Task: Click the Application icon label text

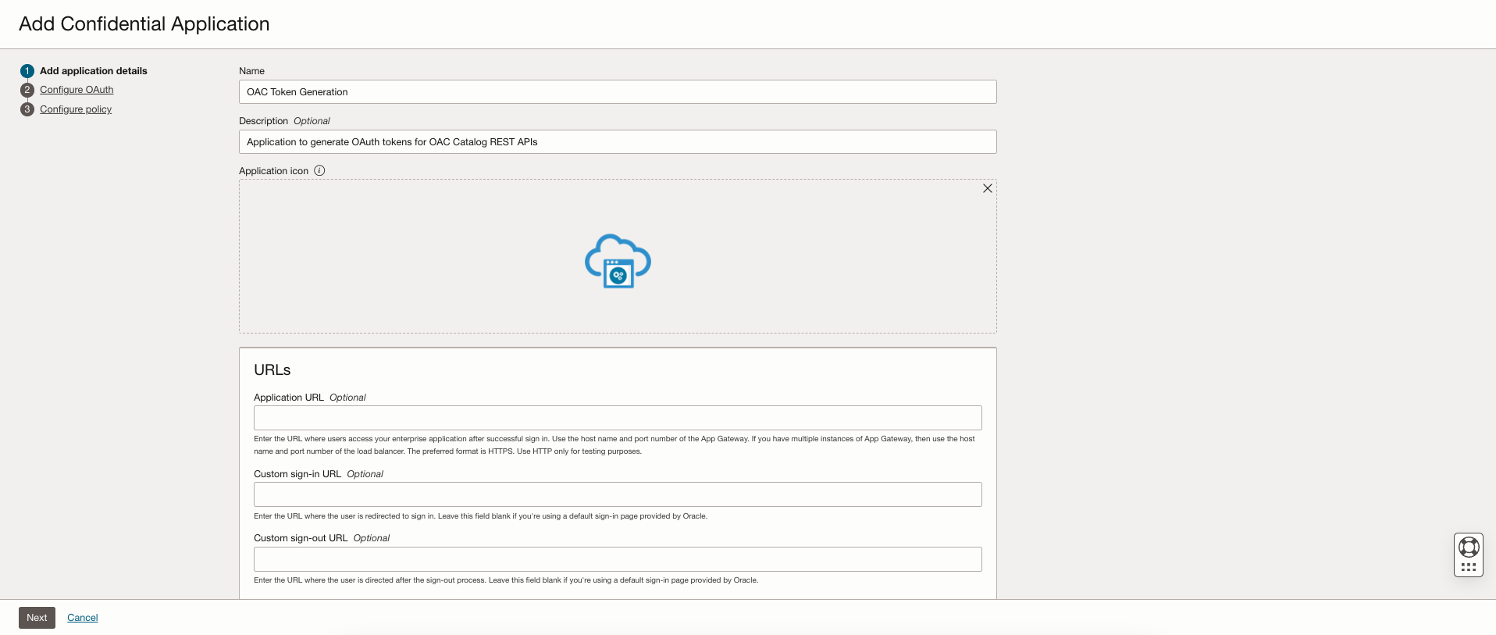Action: tap(273, 171)
